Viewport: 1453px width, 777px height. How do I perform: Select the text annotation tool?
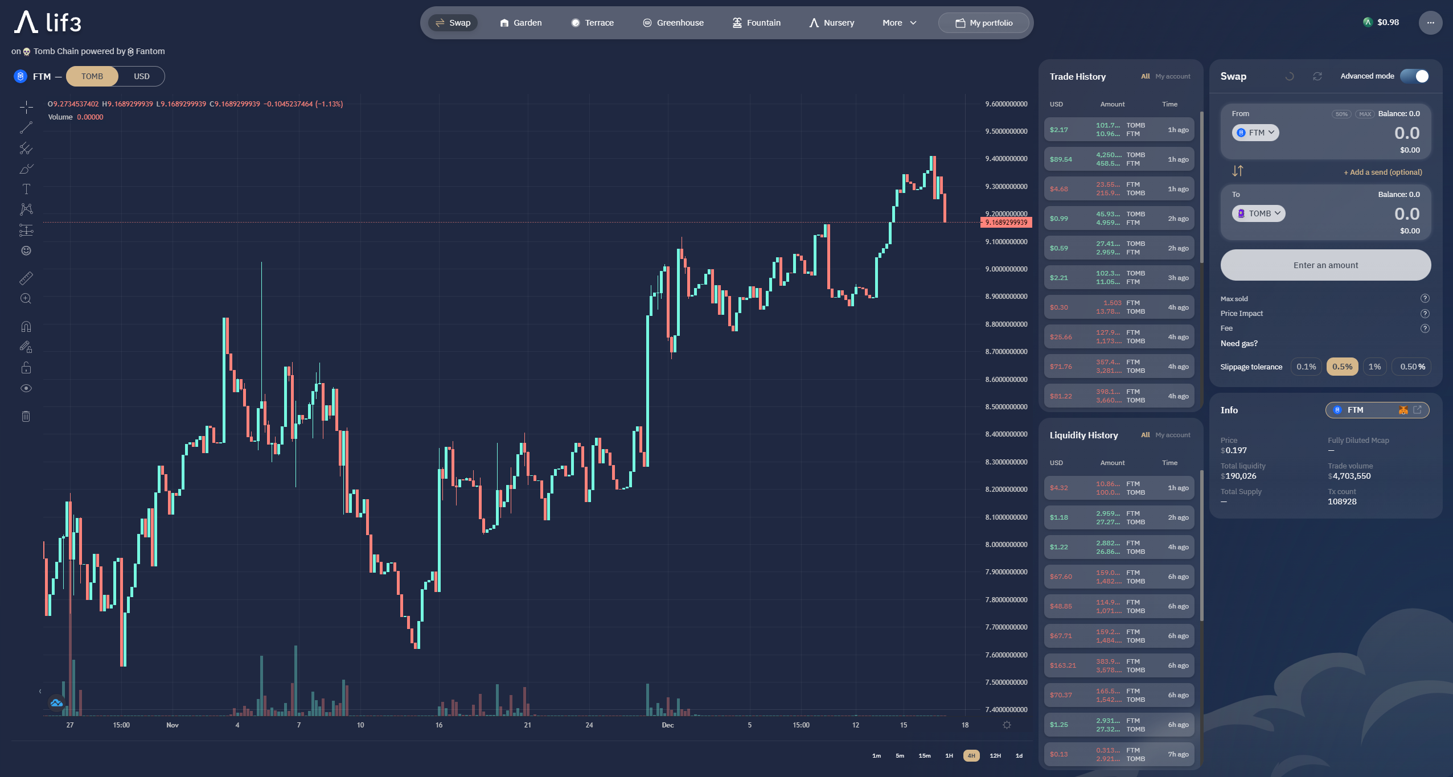(x=26, y=189)
